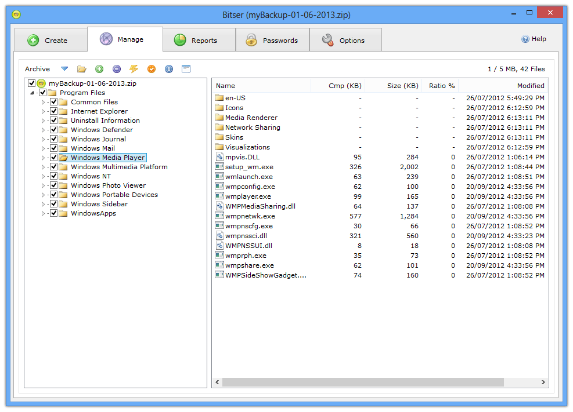Select the WMPSideShowGadget file name

click(x=266, y=275)
